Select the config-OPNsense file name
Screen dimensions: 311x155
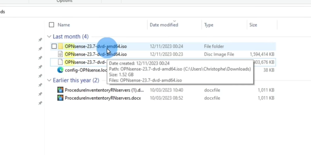[x=86, y=70]
